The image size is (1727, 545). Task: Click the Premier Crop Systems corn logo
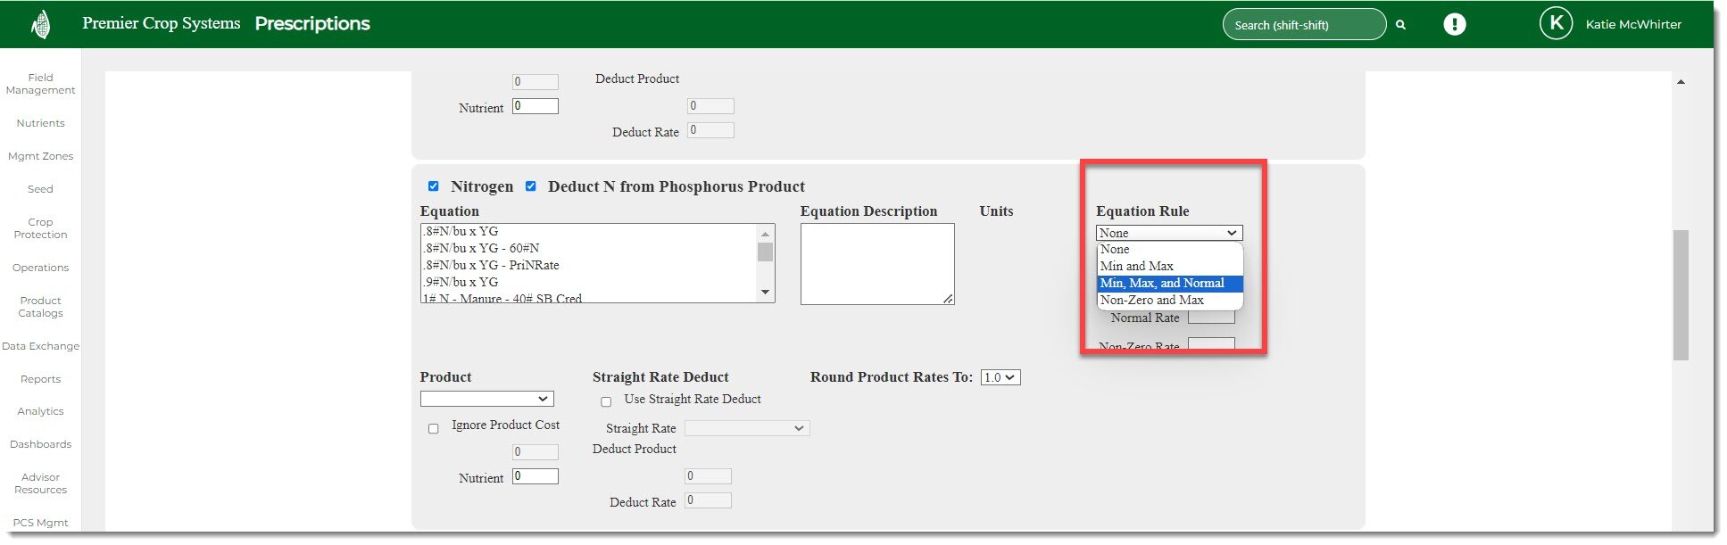40,24
